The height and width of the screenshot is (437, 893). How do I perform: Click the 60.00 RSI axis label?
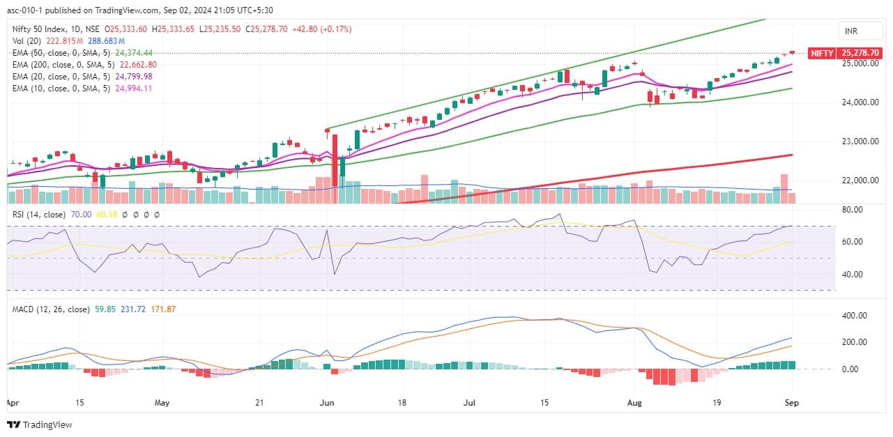coord(852,242)
